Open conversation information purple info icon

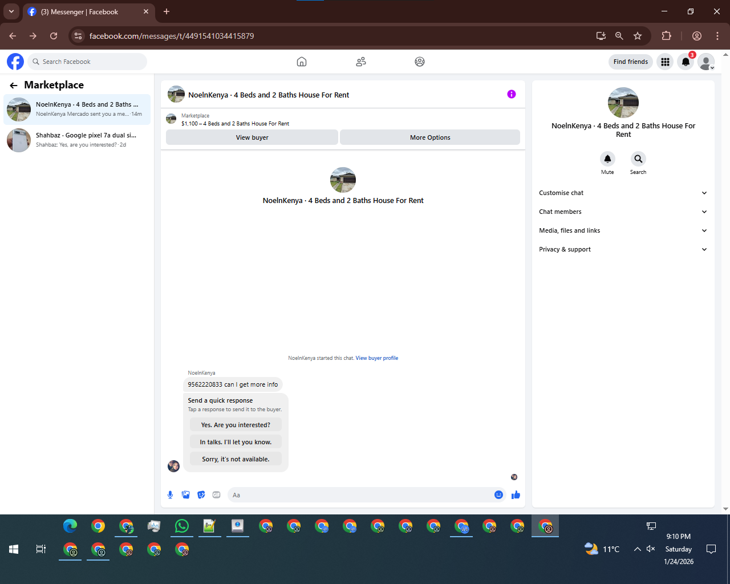512,94
